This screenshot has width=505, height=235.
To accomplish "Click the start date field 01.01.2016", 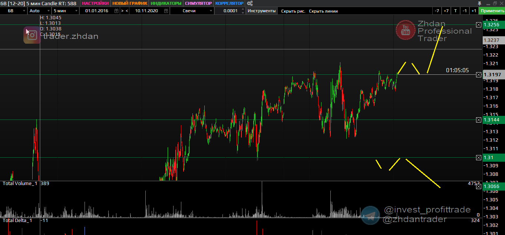I will pos(96,11).
